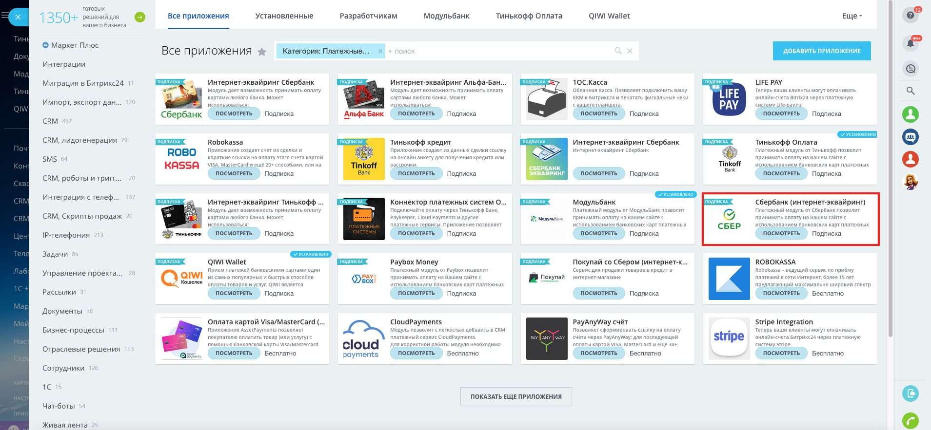Open the PayAnyWay logo thumbnail
This screenshot has height=430, width=931.
point(547,339)
